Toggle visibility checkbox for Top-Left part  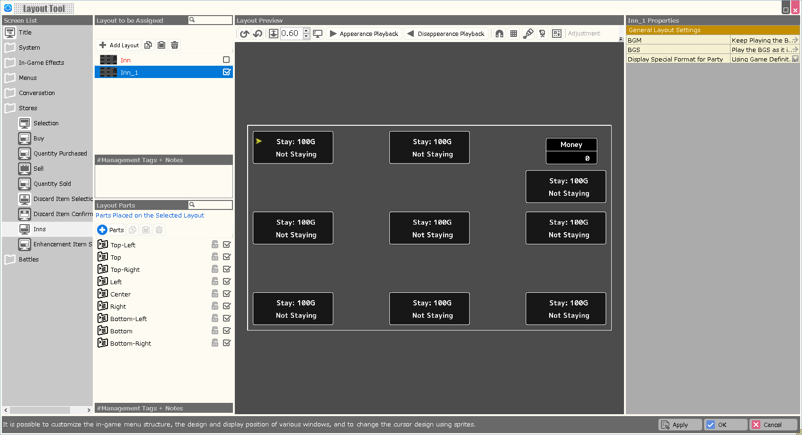[227, 244]
